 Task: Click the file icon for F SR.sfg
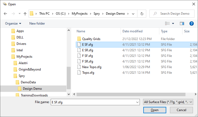click(79, 61)
